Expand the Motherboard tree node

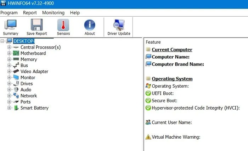coord(9,53)
